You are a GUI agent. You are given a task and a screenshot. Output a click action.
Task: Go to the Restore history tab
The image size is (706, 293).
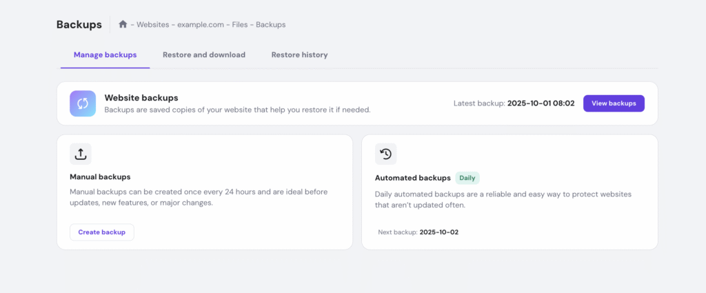click(x=299, y=54)
